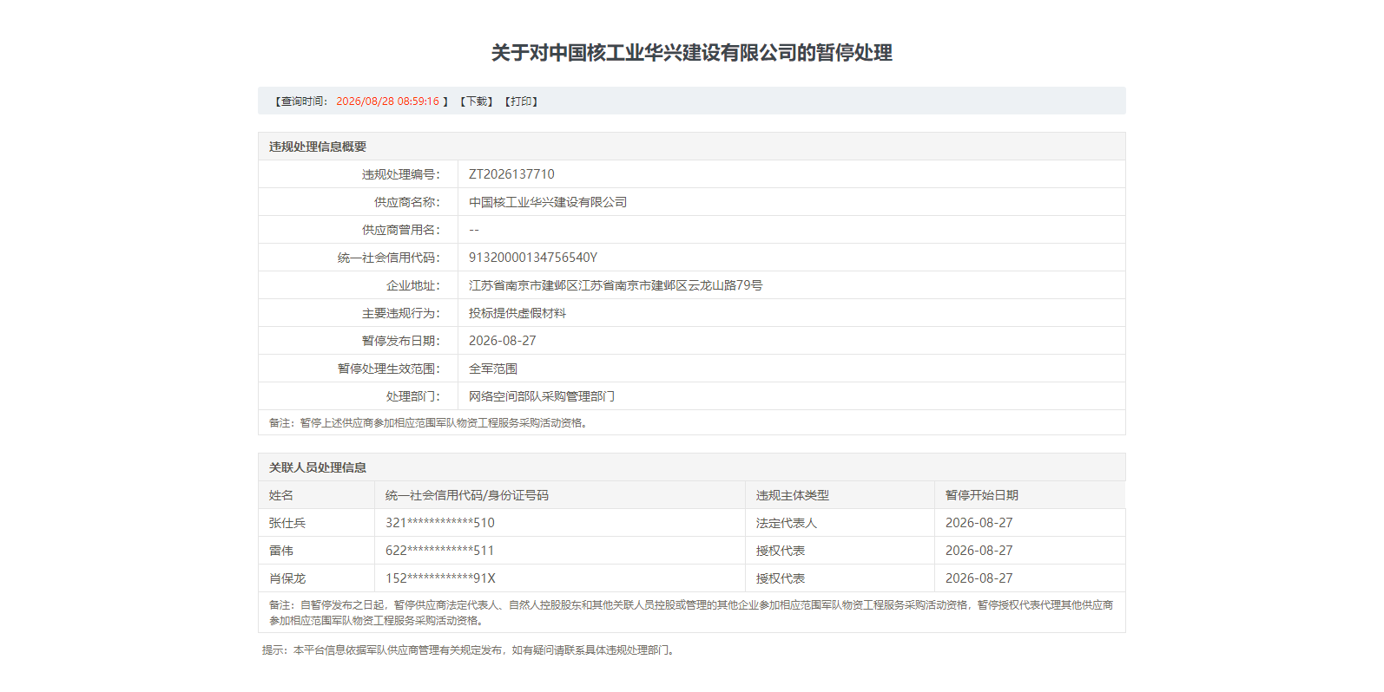Click the 查询时间 label
This screenshot has width=1384, height=692.
tap(305, 101)
